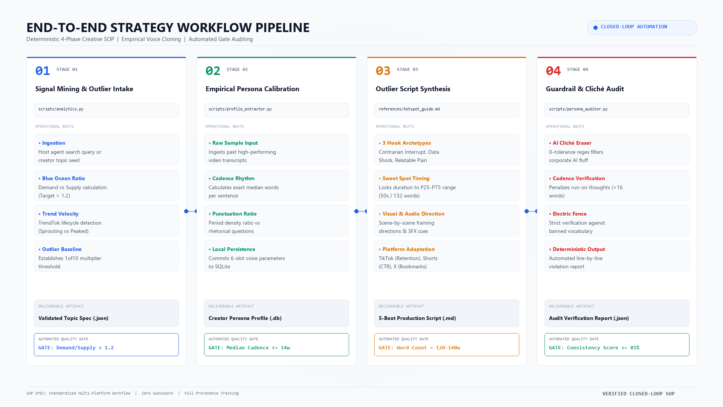The width and height of the screenshot is (723, 407).
Task: Click Audit Verification Report (.json) artifact
Action: 617,314
